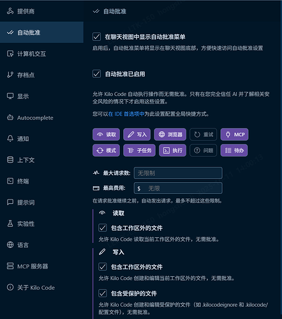Open the 关于 Kilo Code section
282x319 pixels.
(x=41, y=287)
